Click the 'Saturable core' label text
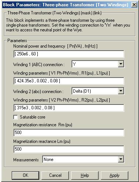 pyautogui.click(x=33, y=117)
